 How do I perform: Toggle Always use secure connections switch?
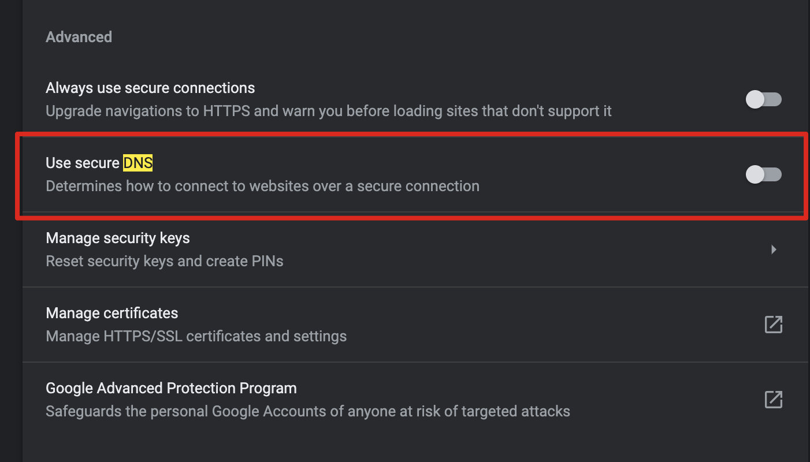(764, 99)
